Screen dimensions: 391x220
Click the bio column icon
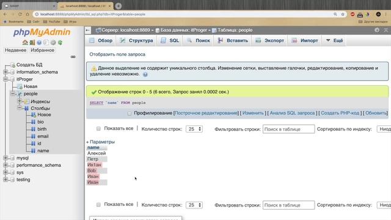pos(33,122)
